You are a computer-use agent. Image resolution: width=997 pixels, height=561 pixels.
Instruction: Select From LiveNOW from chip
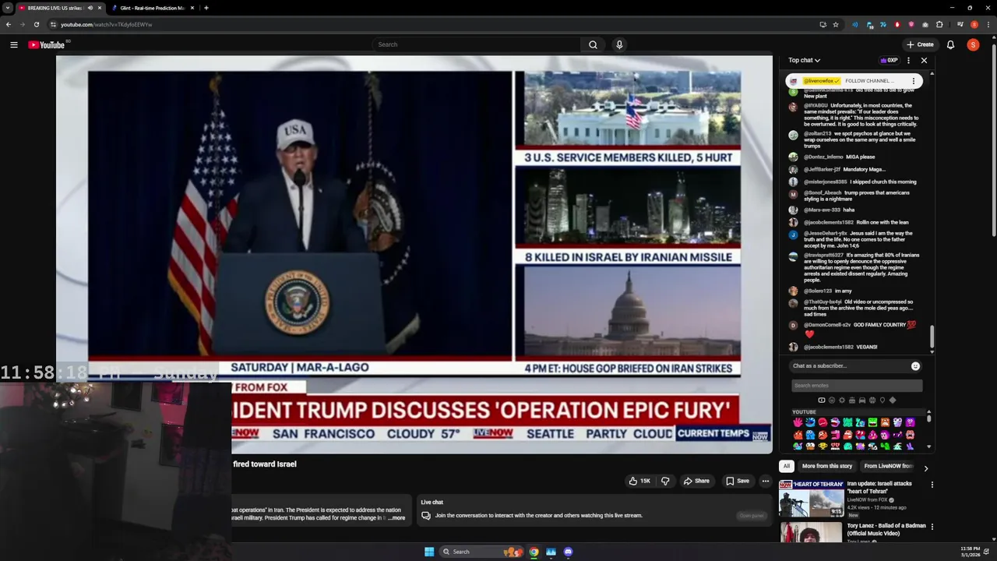click(888, 466)
